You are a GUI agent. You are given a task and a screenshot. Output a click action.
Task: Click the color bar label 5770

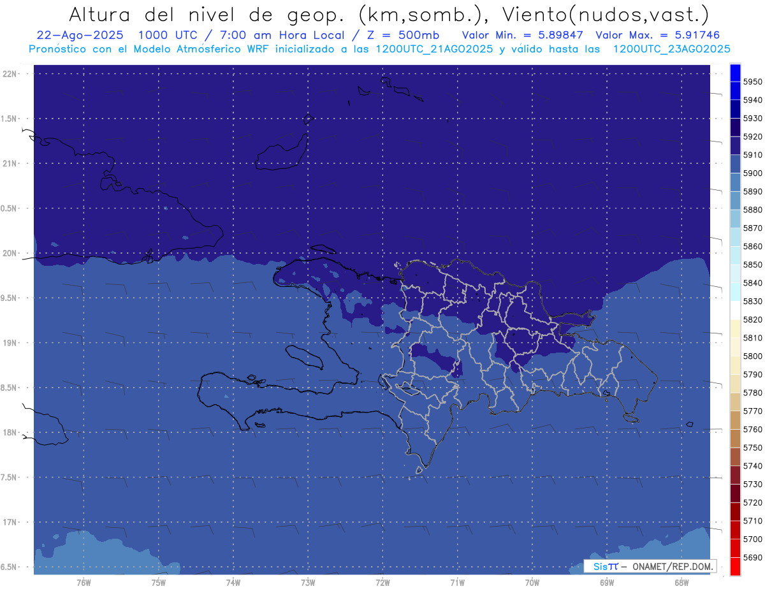tap(752, 411)
